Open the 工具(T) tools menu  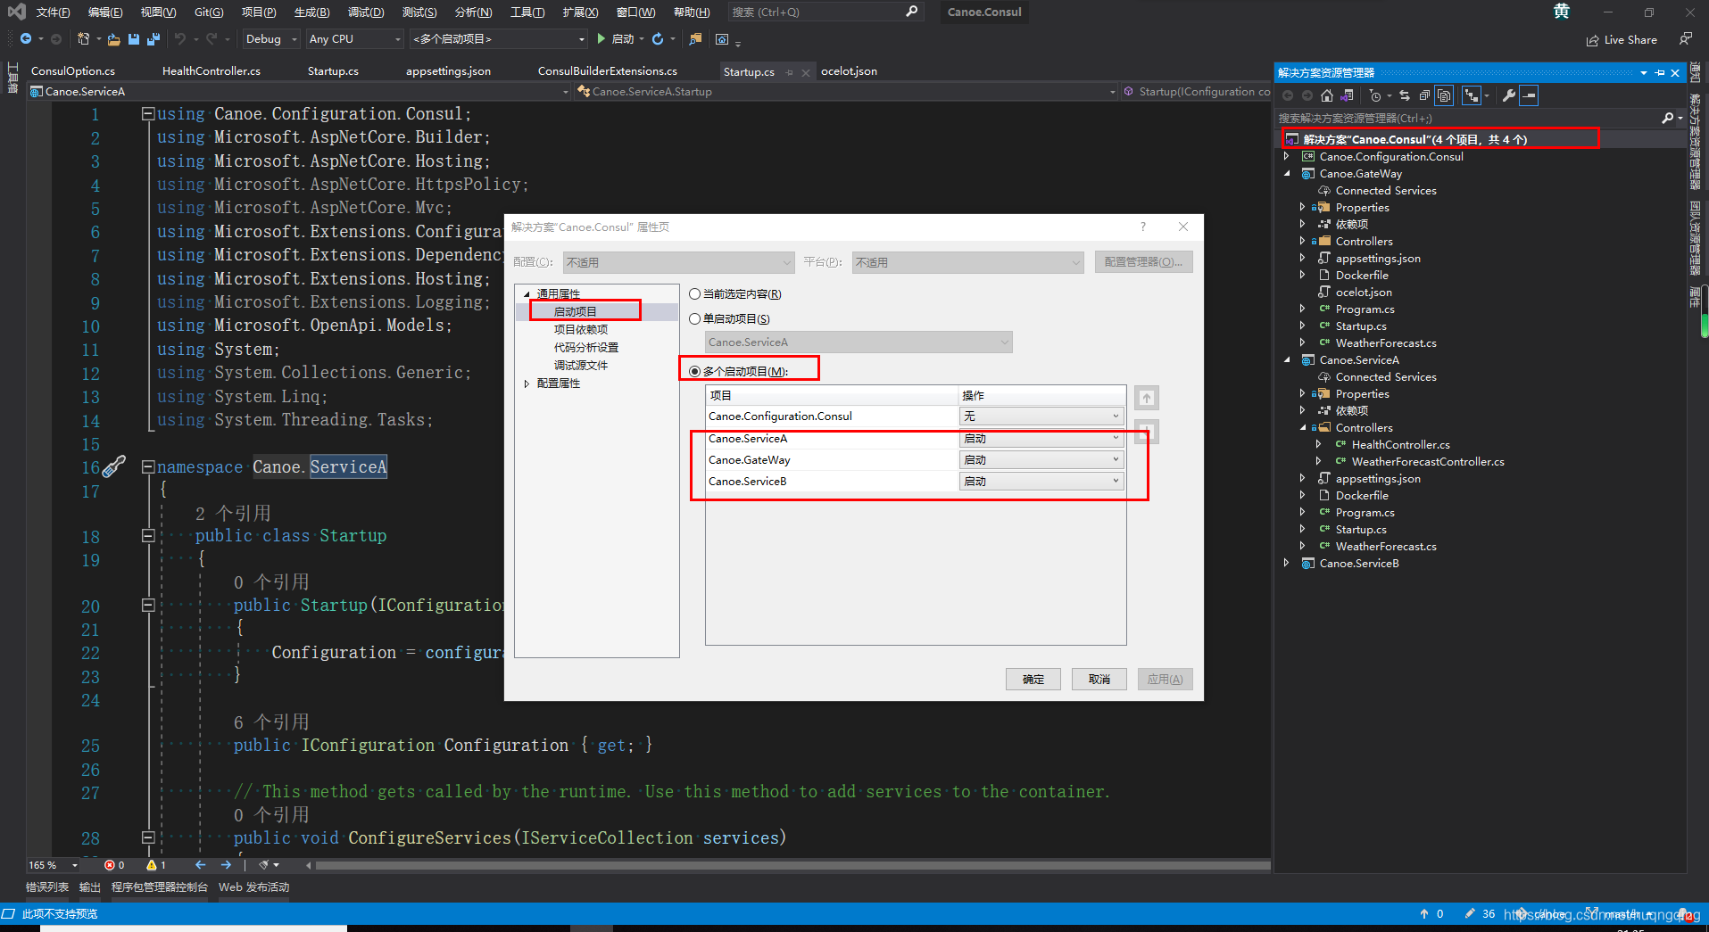(527, 12)
